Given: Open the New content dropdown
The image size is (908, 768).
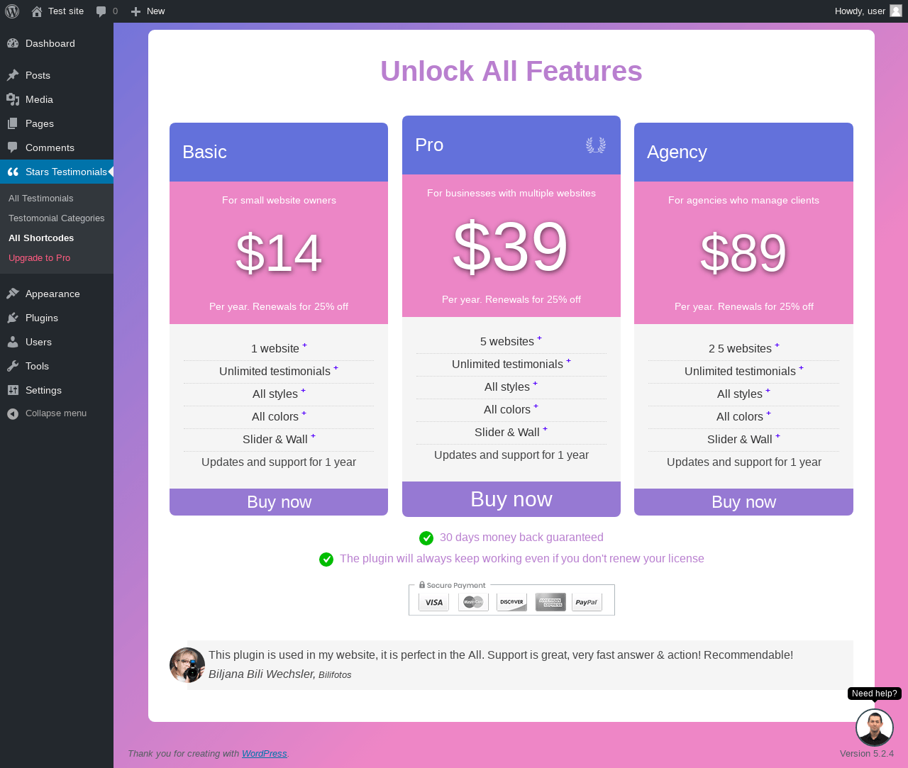Looking at the screenshot, I should pyautogui.click(x=148, y=11).
